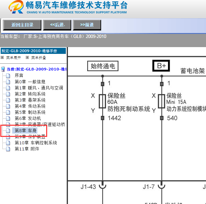The height and width of the screenshot is (204, 206).
Task: Open 第1章 暖风、通风与空调
Action: [39, 88]
